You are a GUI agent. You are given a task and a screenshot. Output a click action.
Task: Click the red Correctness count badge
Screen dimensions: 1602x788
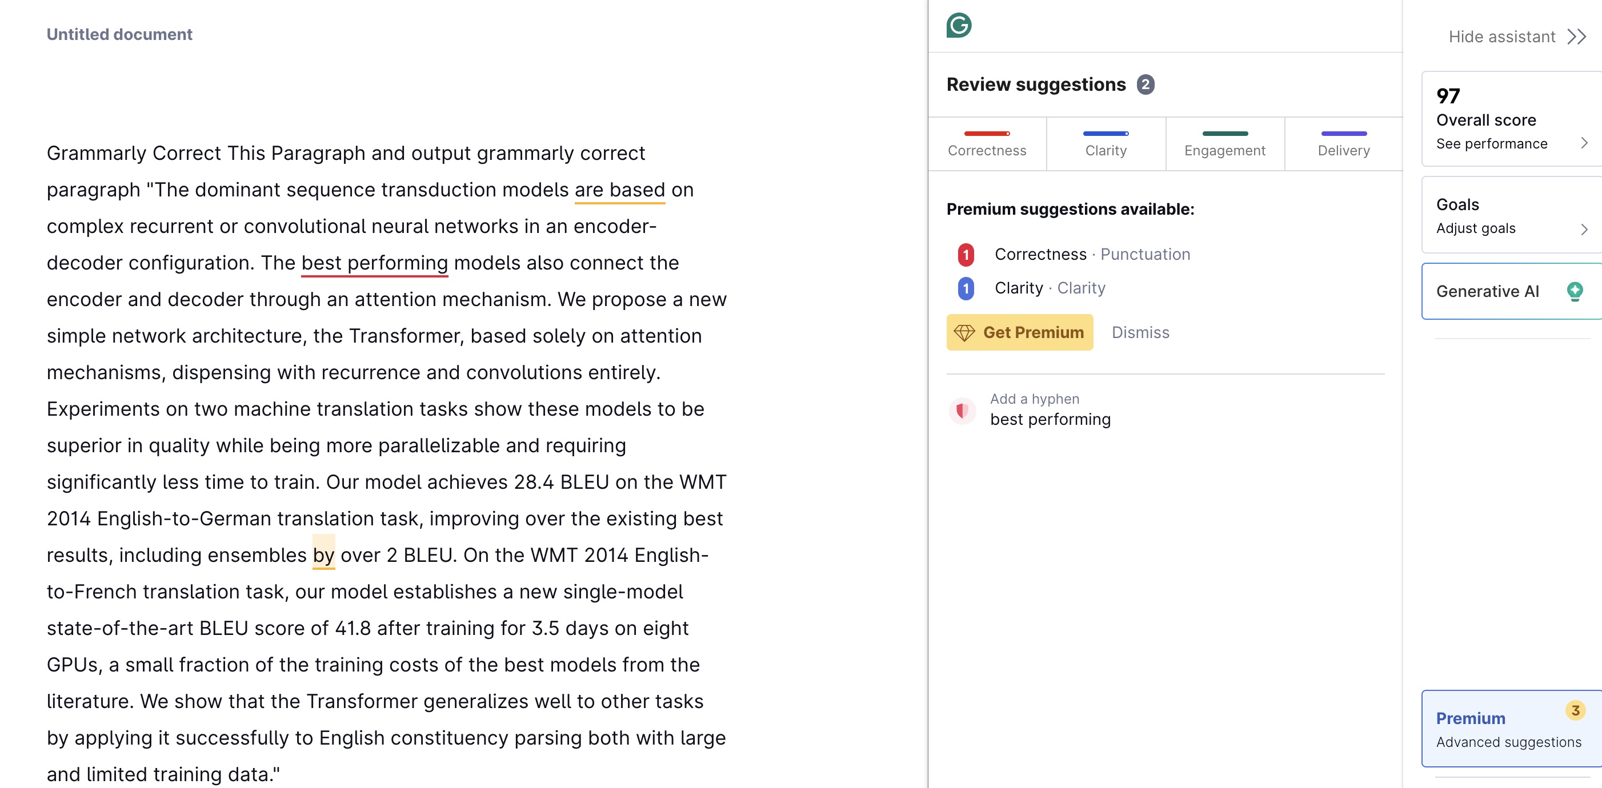(x=966, y=254)
